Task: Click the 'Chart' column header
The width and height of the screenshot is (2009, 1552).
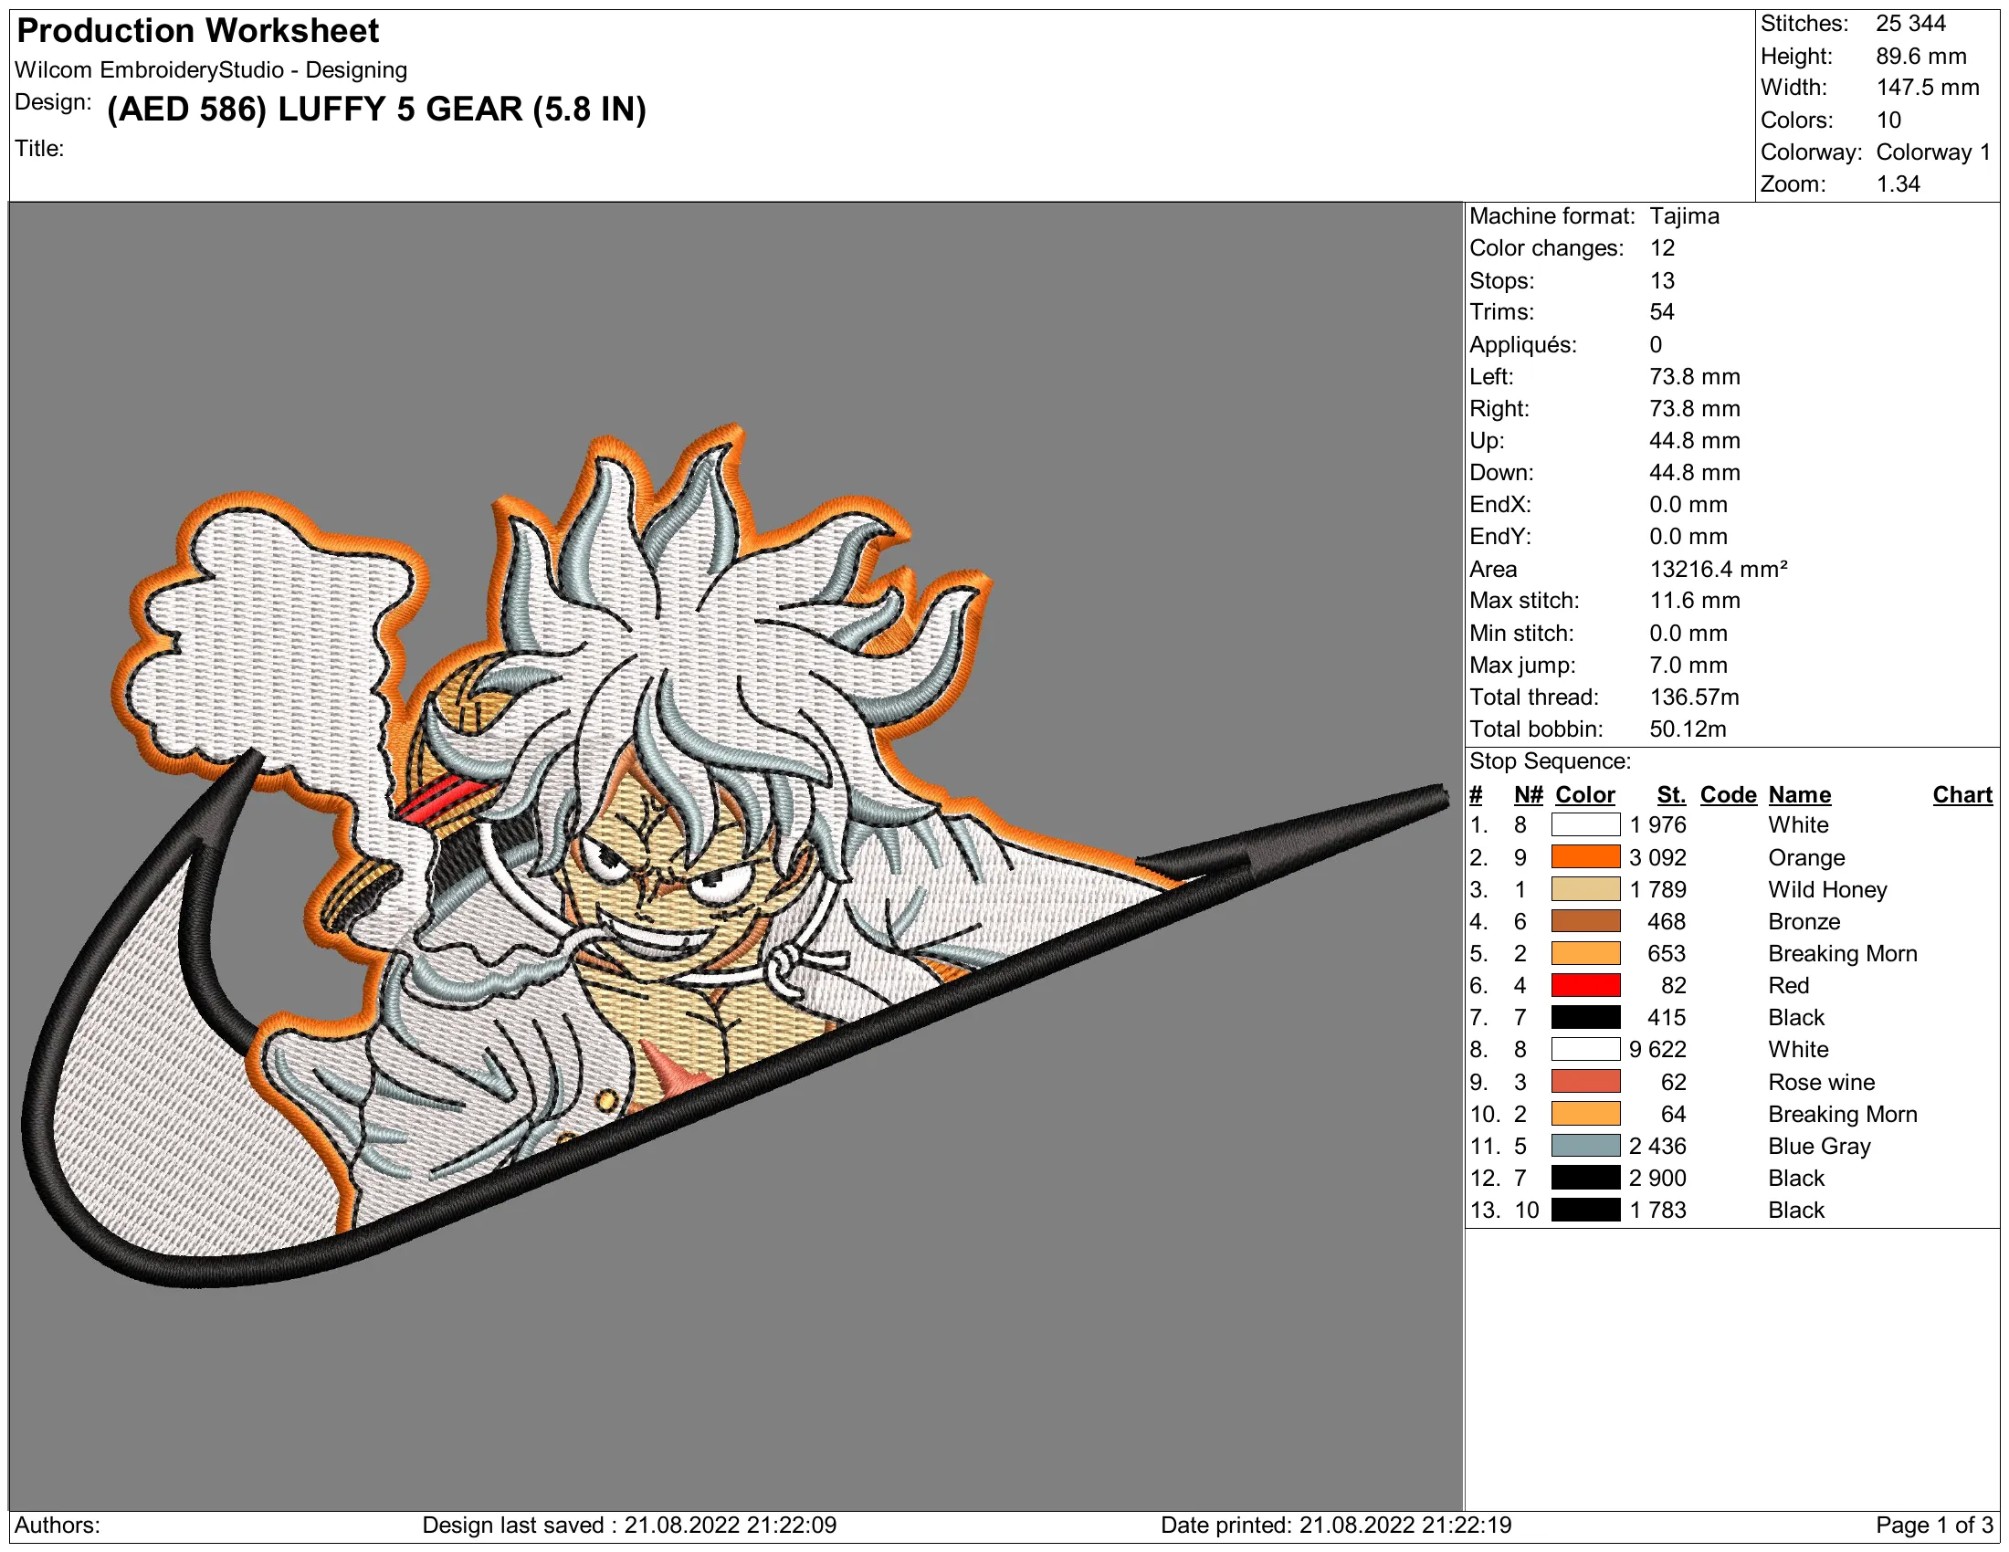Action: click(x=1962, y=794)
